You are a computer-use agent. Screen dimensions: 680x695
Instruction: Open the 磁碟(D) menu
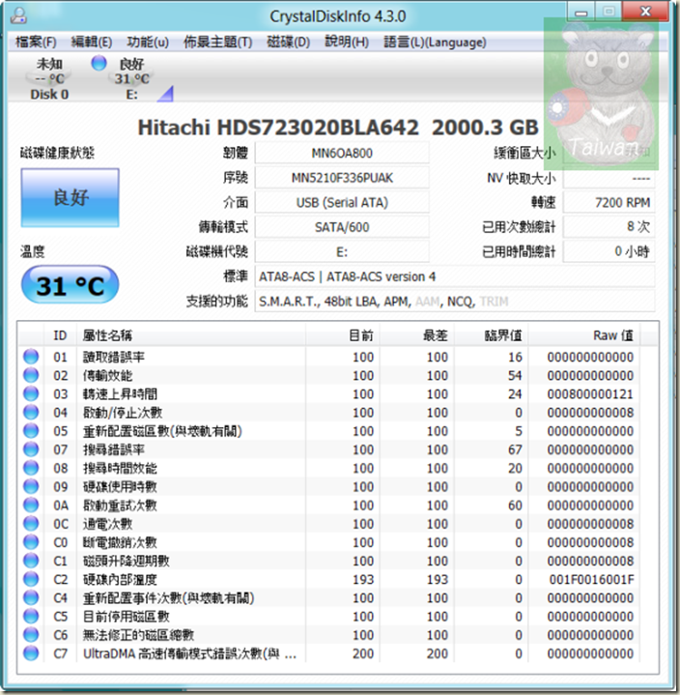[289, 43]
